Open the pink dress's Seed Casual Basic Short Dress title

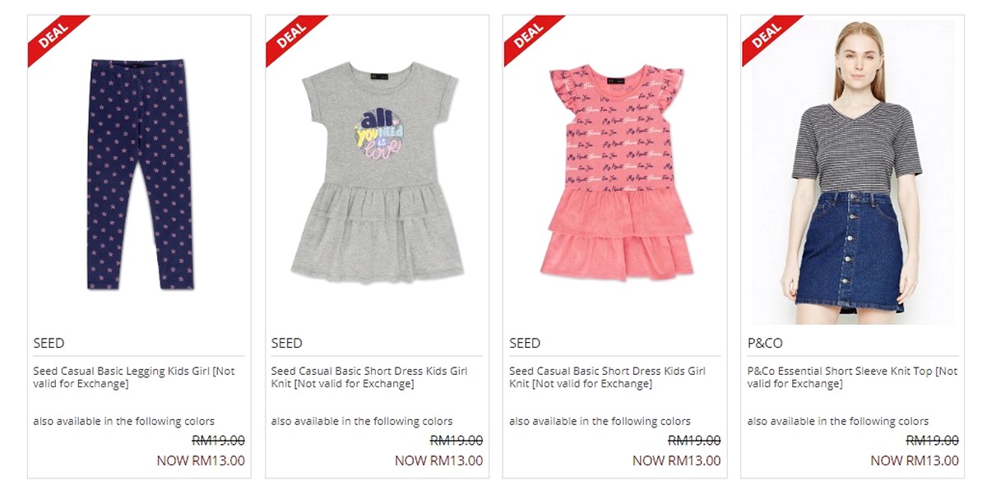click(x=607, y=377)
